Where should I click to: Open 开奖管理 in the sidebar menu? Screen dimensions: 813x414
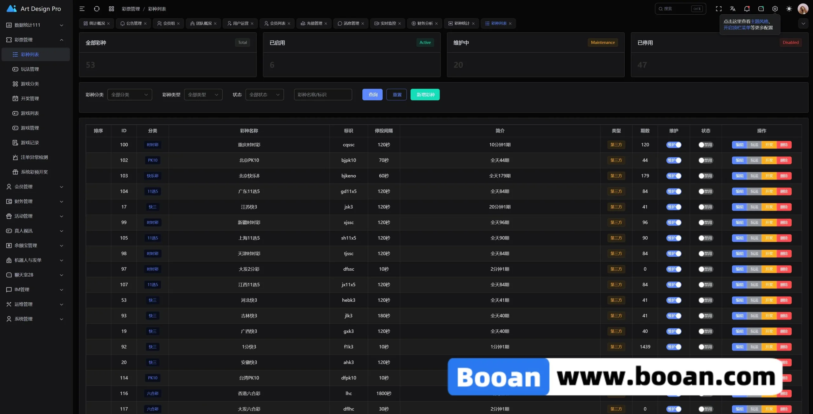30,99
